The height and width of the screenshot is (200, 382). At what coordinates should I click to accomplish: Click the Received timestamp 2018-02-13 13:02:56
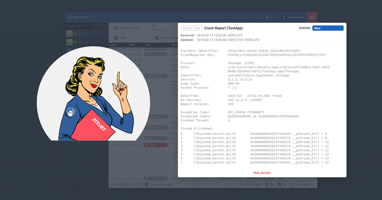coord(220,35)
